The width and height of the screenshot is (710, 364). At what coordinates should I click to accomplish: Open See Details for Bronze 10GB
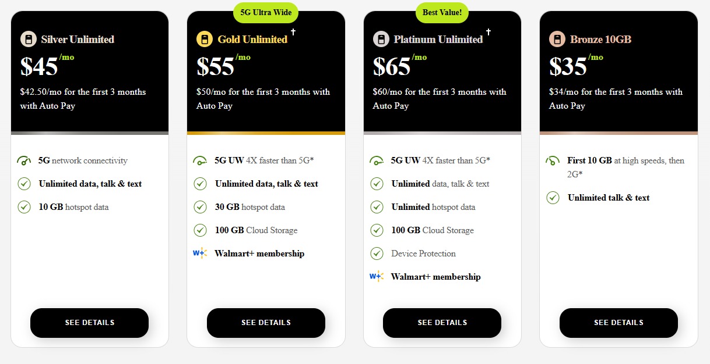618,323
